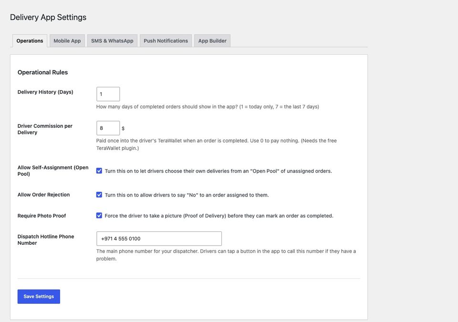Viewport: 458px width, 322px height.
Task: Open the App Builder tab
Action: 212,41
